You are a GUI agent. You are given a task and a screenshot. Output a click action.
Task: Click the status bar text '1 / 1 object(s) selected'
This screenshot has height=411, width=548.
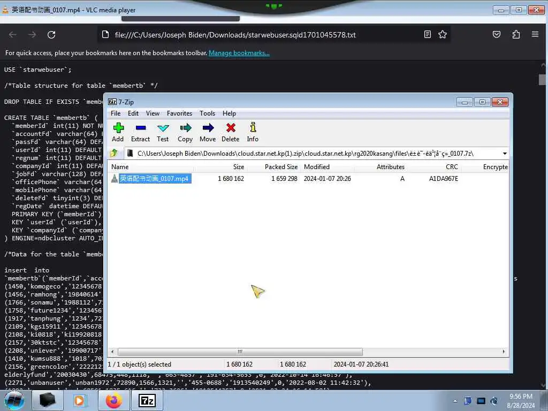pyautogui.click(x=140, y=364)
